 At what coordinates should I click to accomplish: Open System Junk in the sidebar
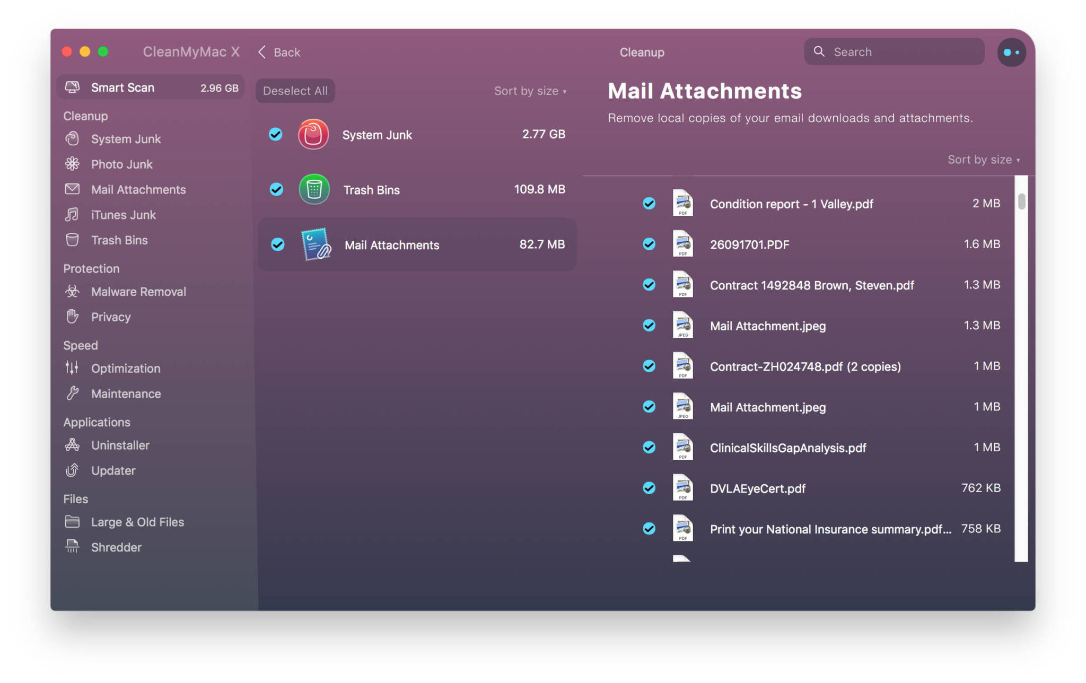point(126,139)
